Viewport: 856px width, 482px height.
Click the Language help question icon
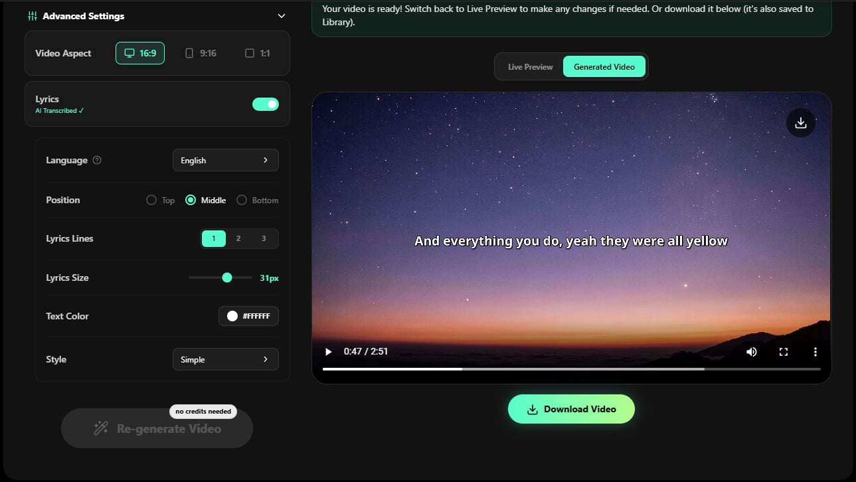(x=97, y=160)
